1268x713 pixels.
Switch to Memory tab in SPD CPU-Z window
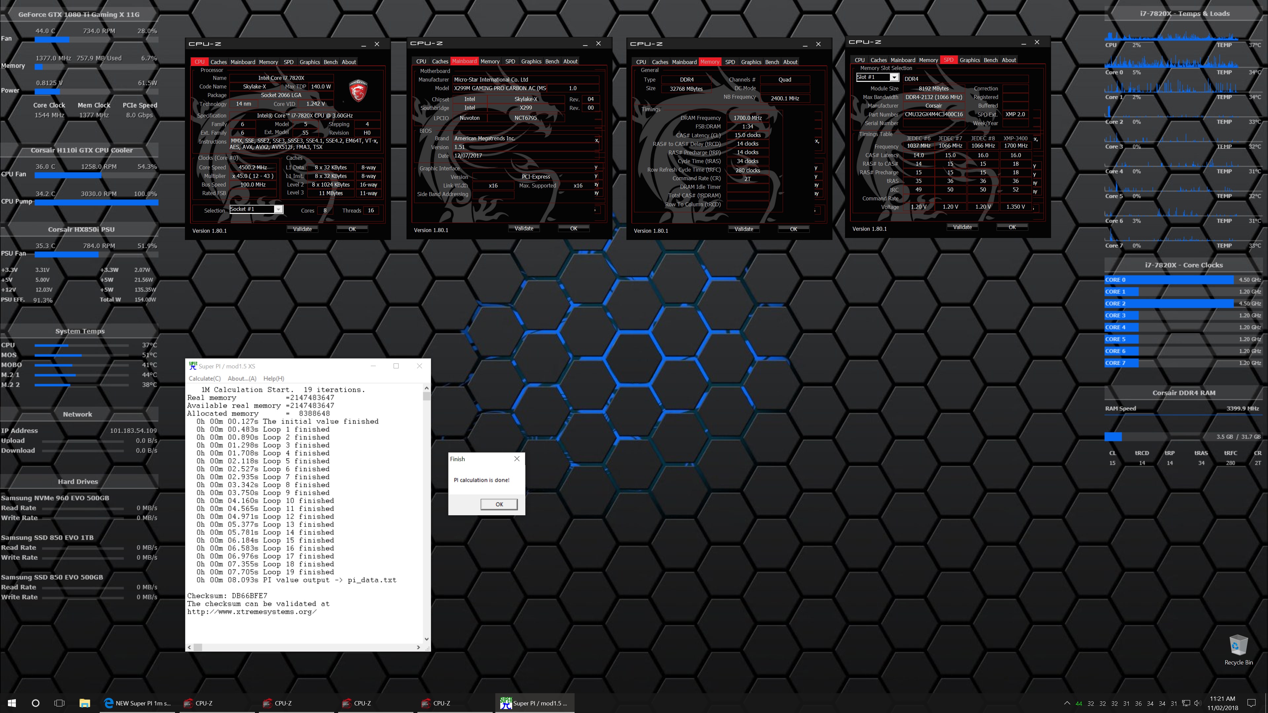(928, 60)
